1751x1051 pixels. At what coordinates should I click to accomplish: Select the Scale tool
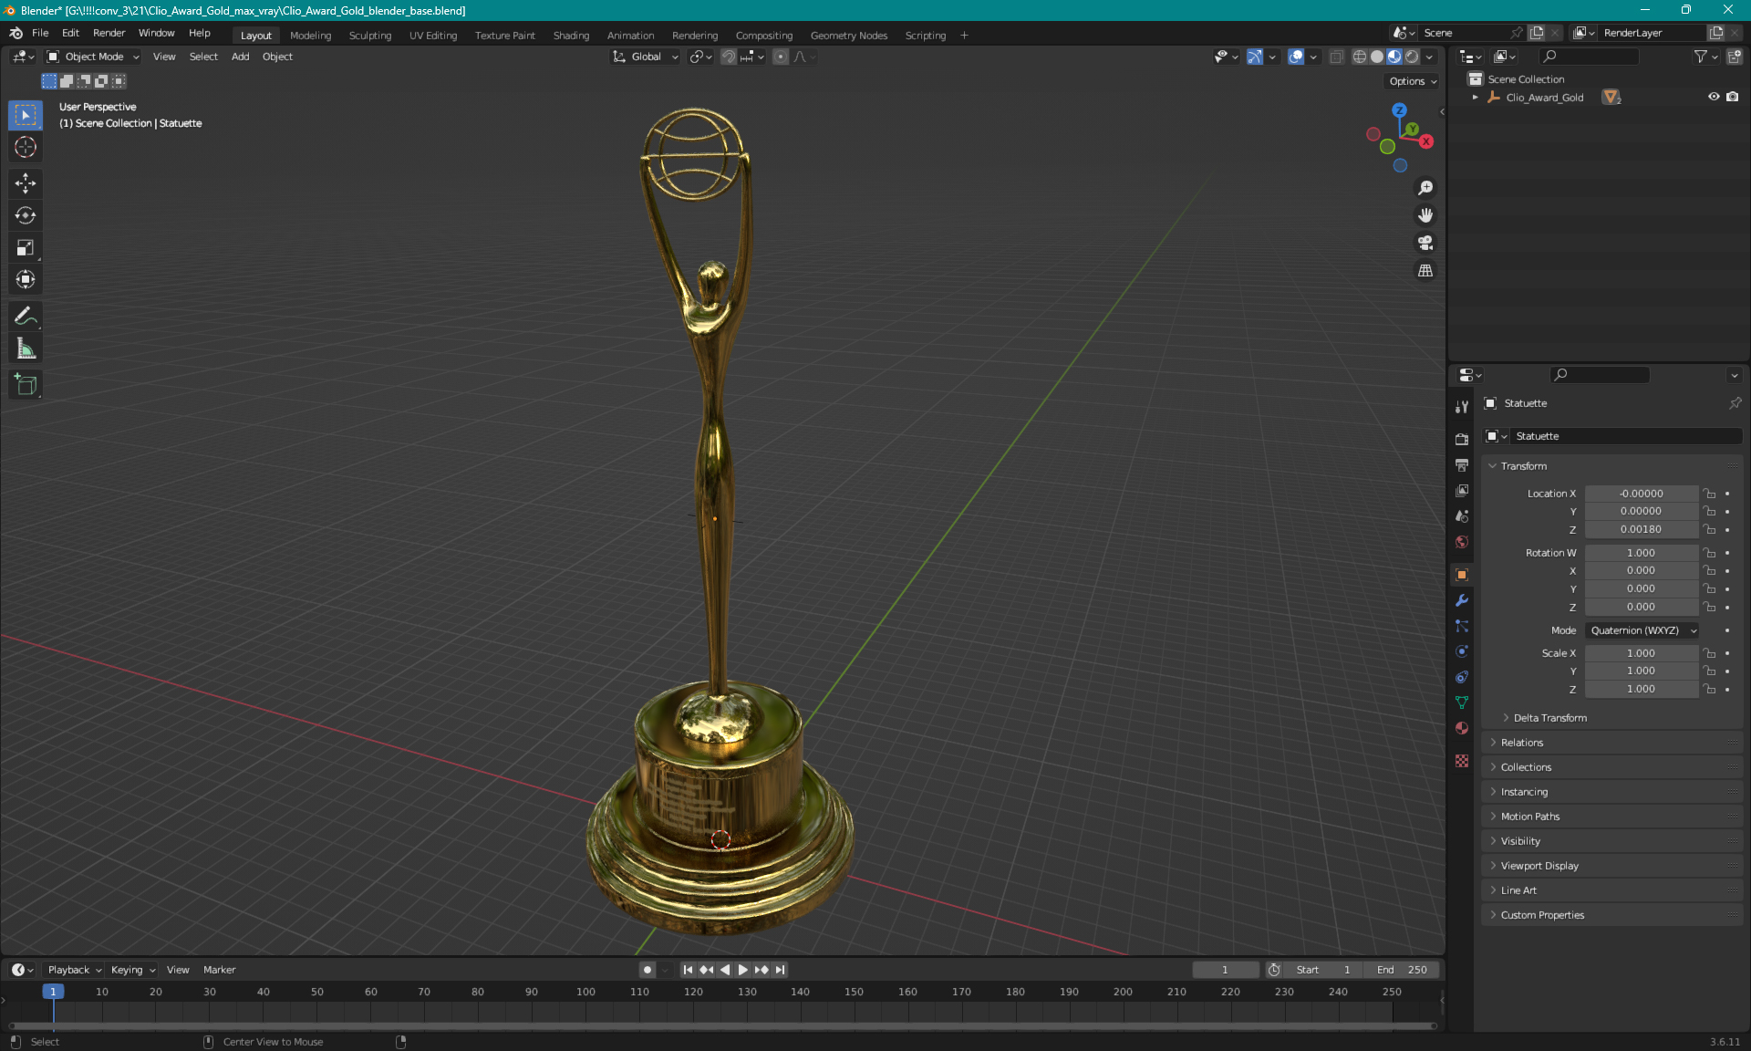tap(26, 247)
